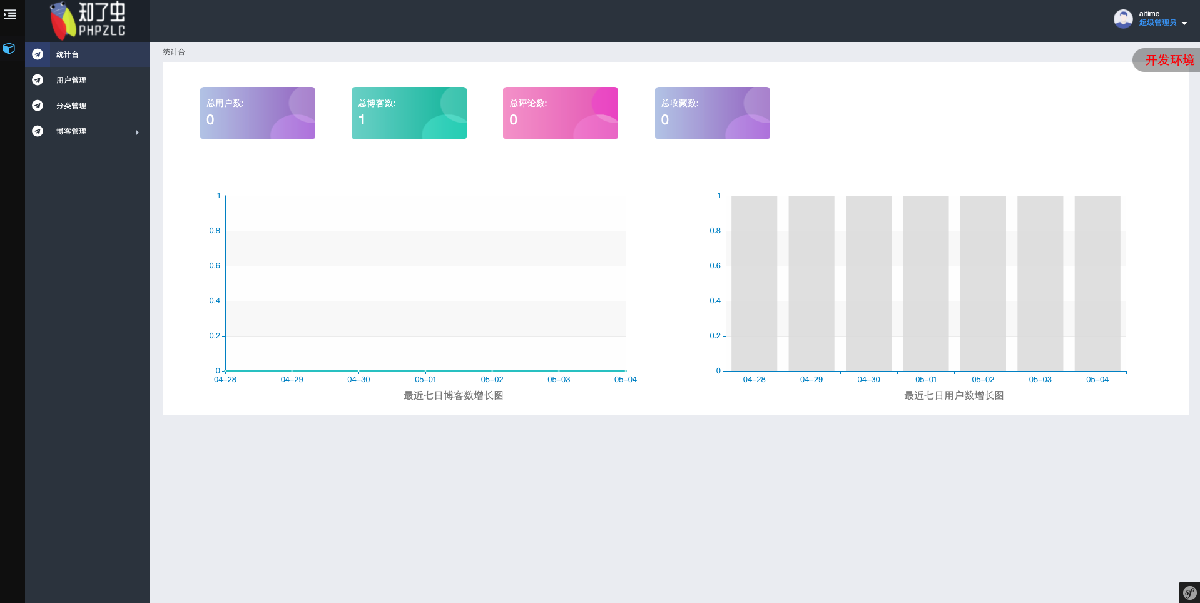
Task: Click the 总用户数 purple stat card
Action: point(257,113)
